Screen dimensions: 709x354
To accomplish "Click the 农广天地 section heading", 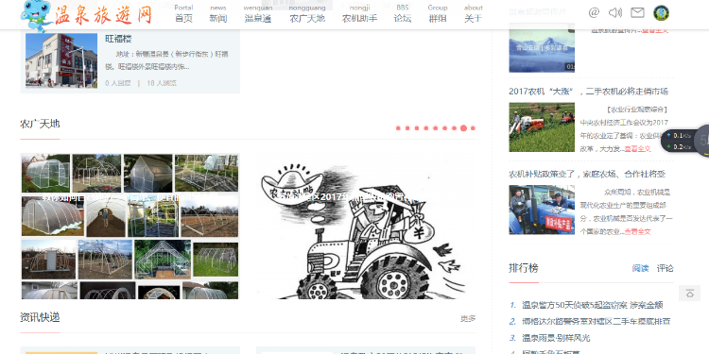I will click(40, 124).
